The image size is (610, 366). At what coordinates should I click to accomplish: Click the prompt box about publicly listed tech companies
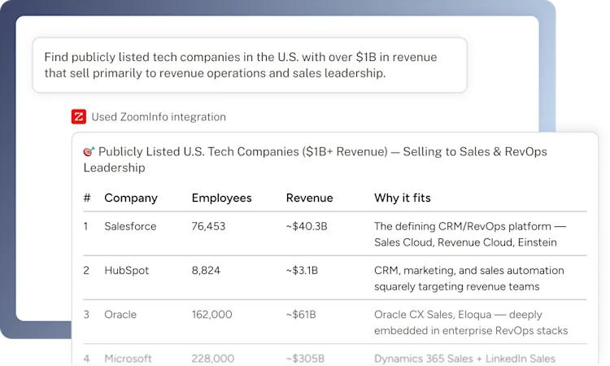250,65
